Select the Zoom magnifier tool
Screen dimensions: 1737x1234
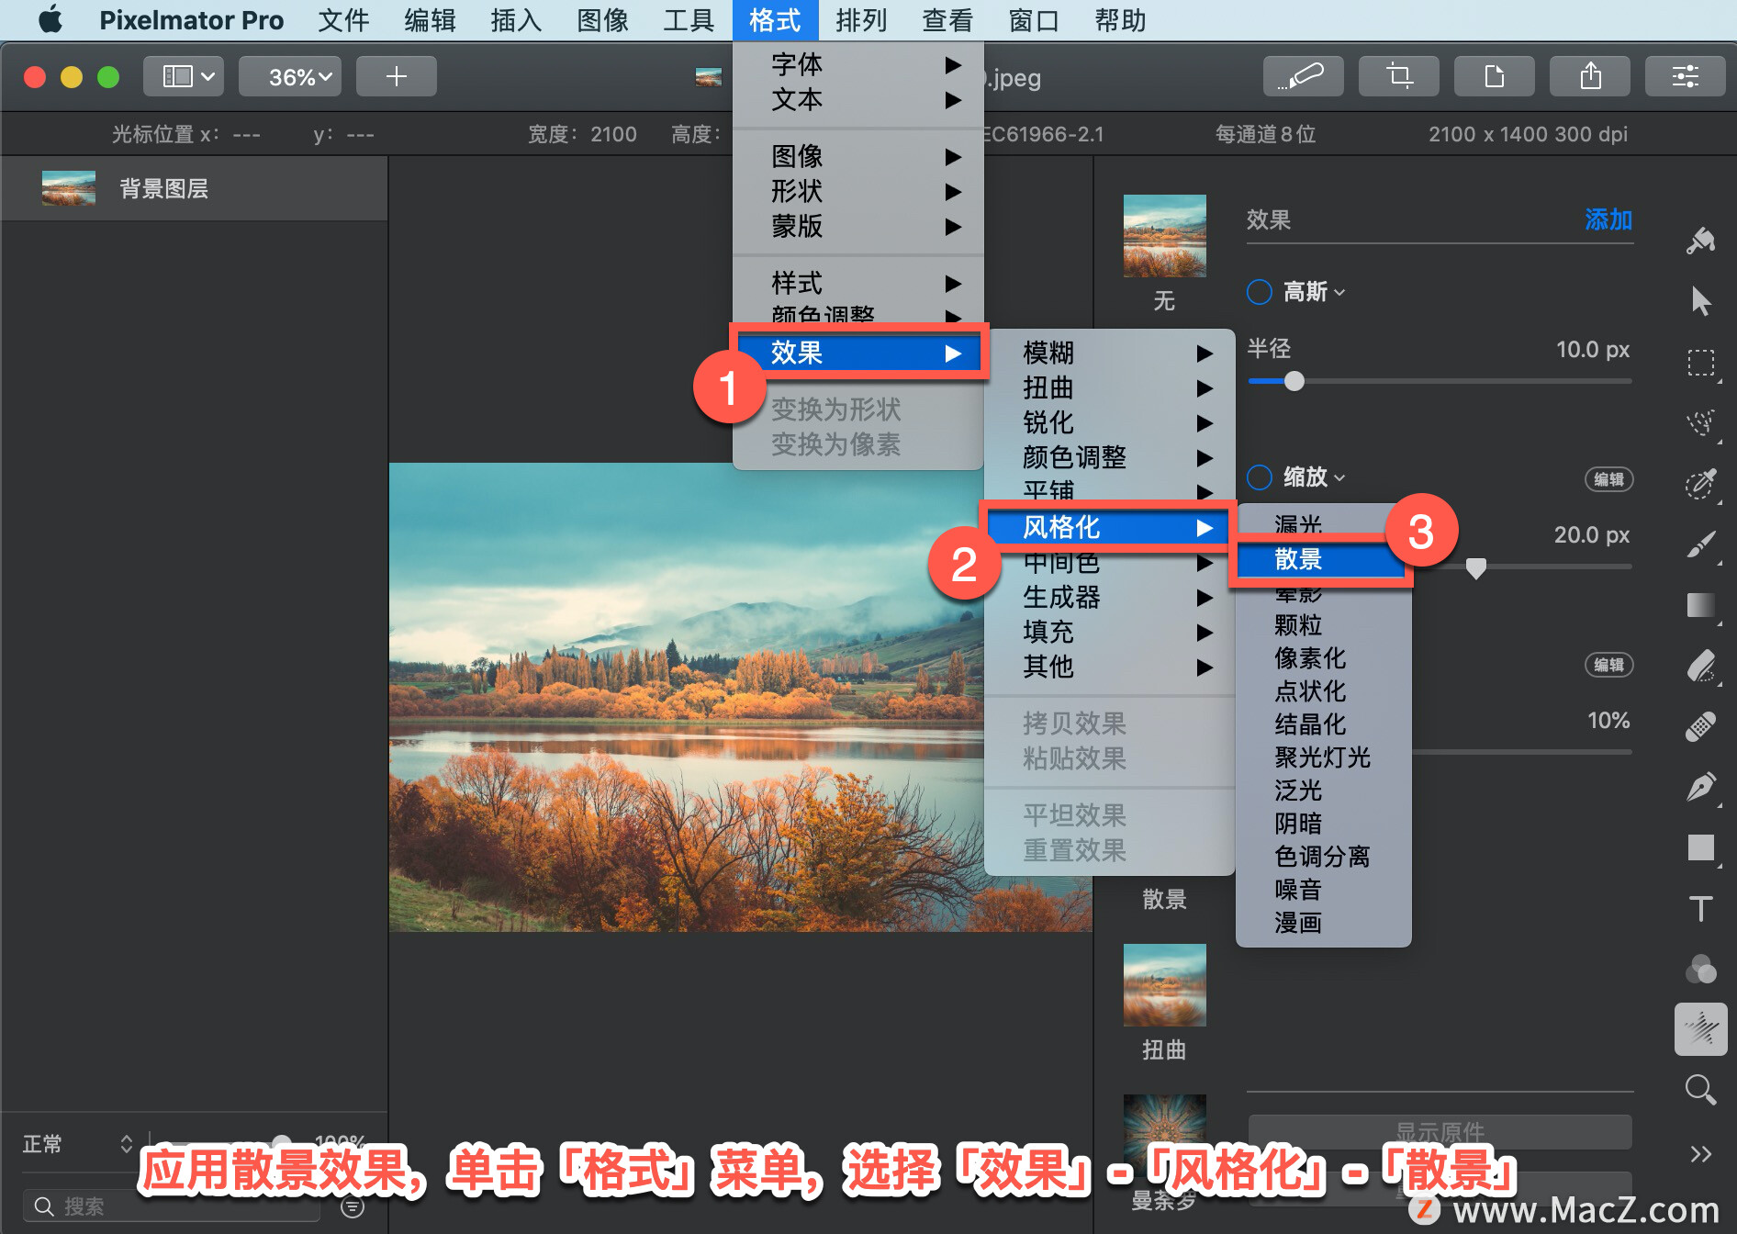1700,1090
